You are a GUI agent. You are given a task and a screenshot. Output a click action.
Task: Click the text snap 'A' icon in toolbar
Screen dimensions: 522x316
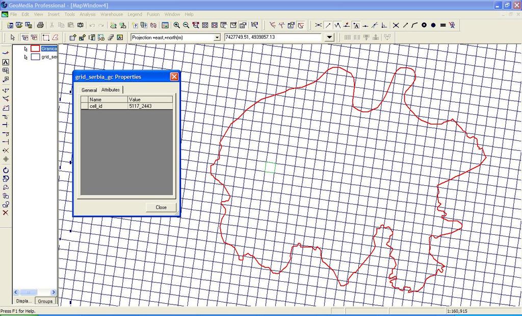click(356, 25)
